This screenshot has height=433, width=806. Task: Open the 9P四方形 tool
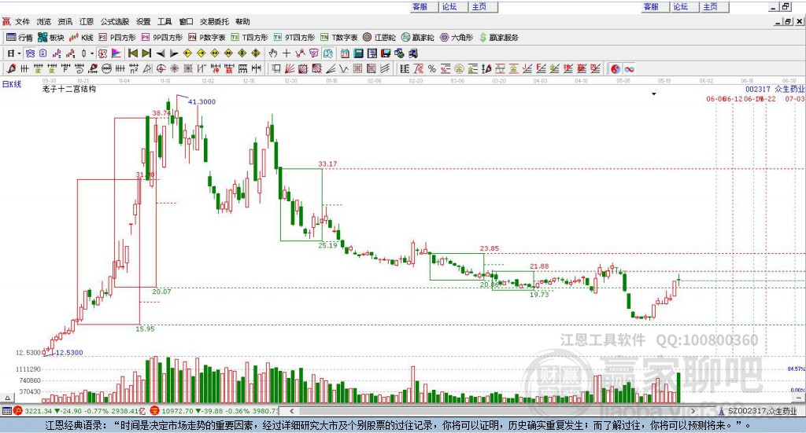pos(162,38)
